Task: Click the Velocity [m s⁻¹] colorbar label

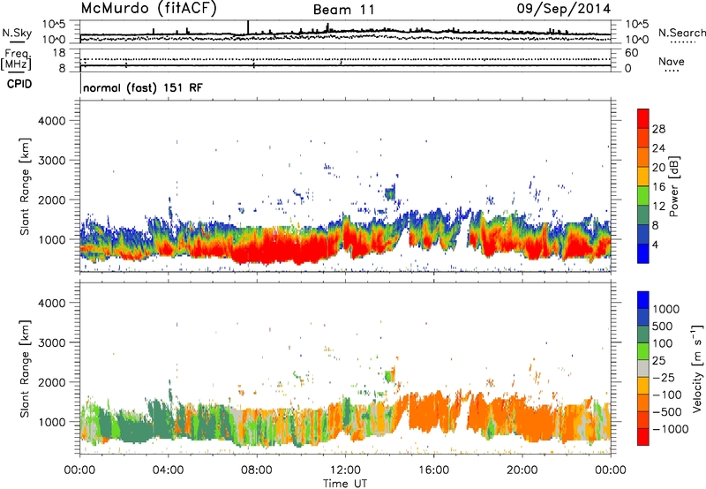Action: click(697, 369)
